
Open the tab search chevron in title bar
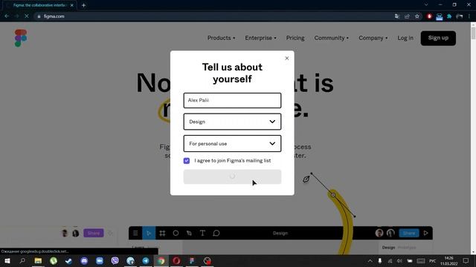426,5
